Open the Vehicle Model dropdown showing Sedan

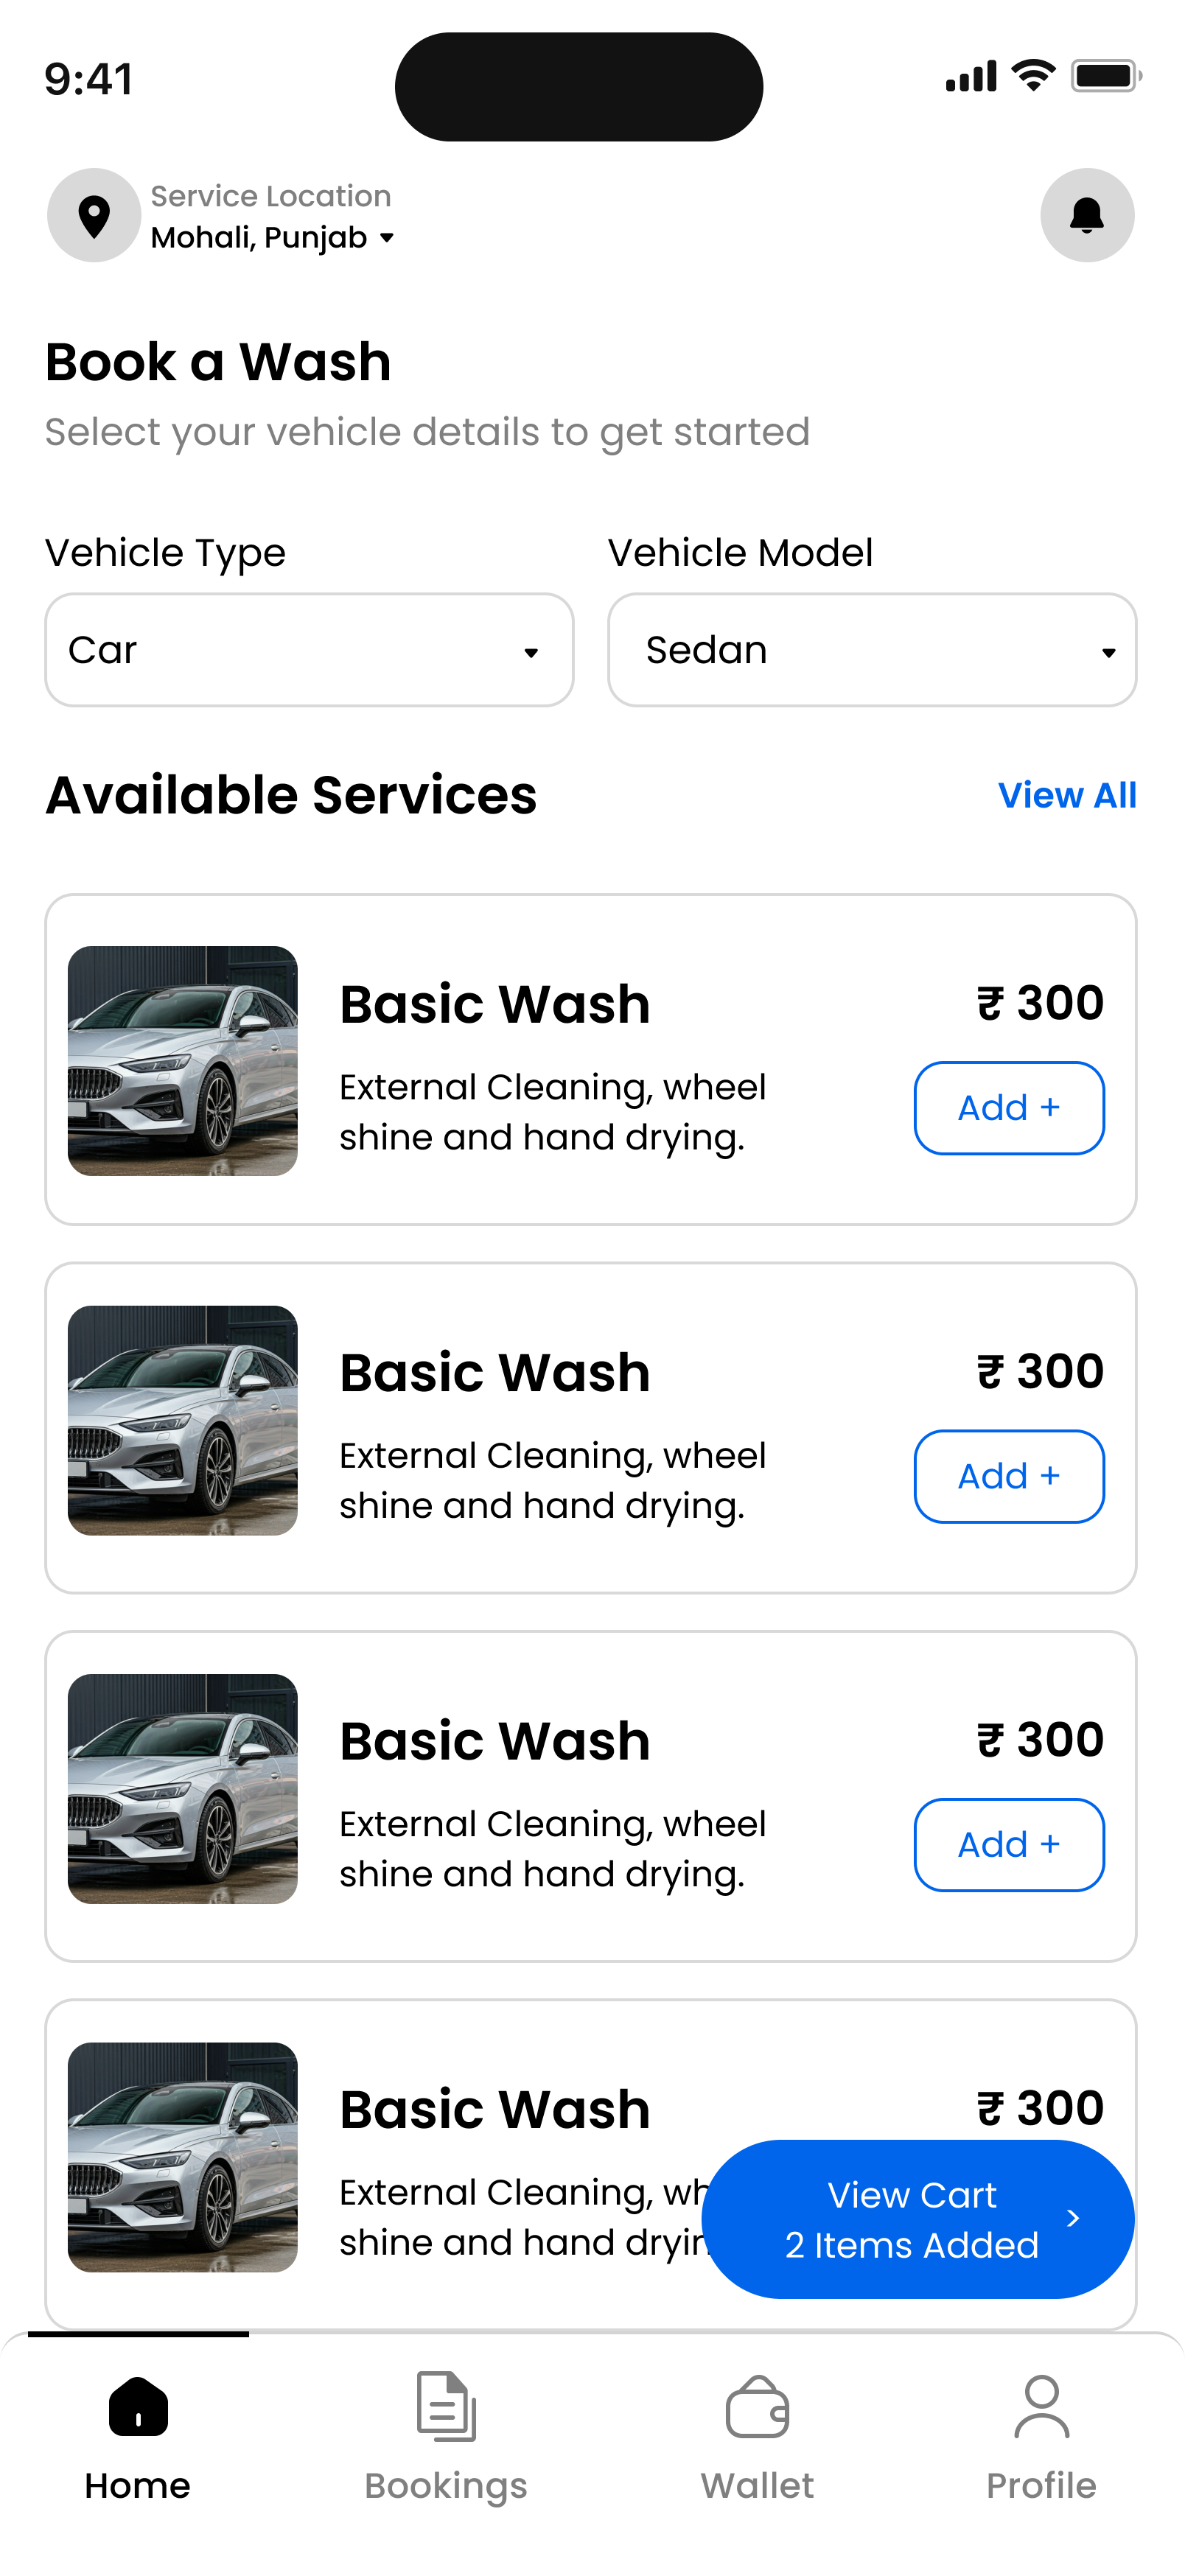tap(872, 650)
